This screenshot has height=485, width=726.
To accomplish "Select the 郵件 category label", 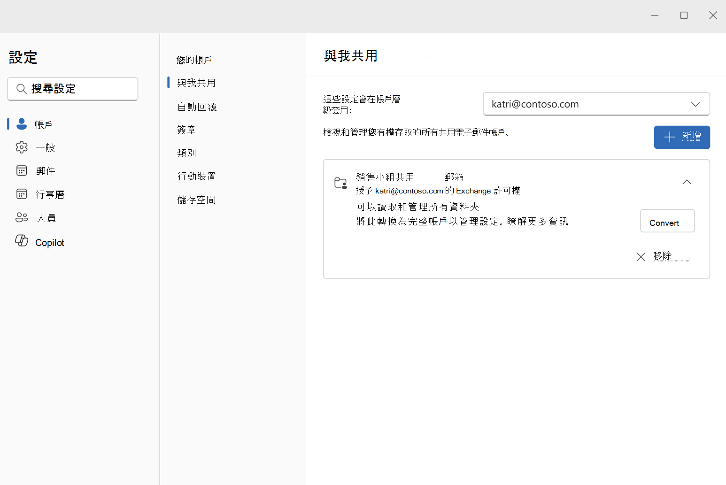I will (46, 171).
